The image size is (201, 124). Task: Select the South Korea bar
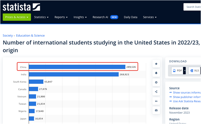[36, 82]
